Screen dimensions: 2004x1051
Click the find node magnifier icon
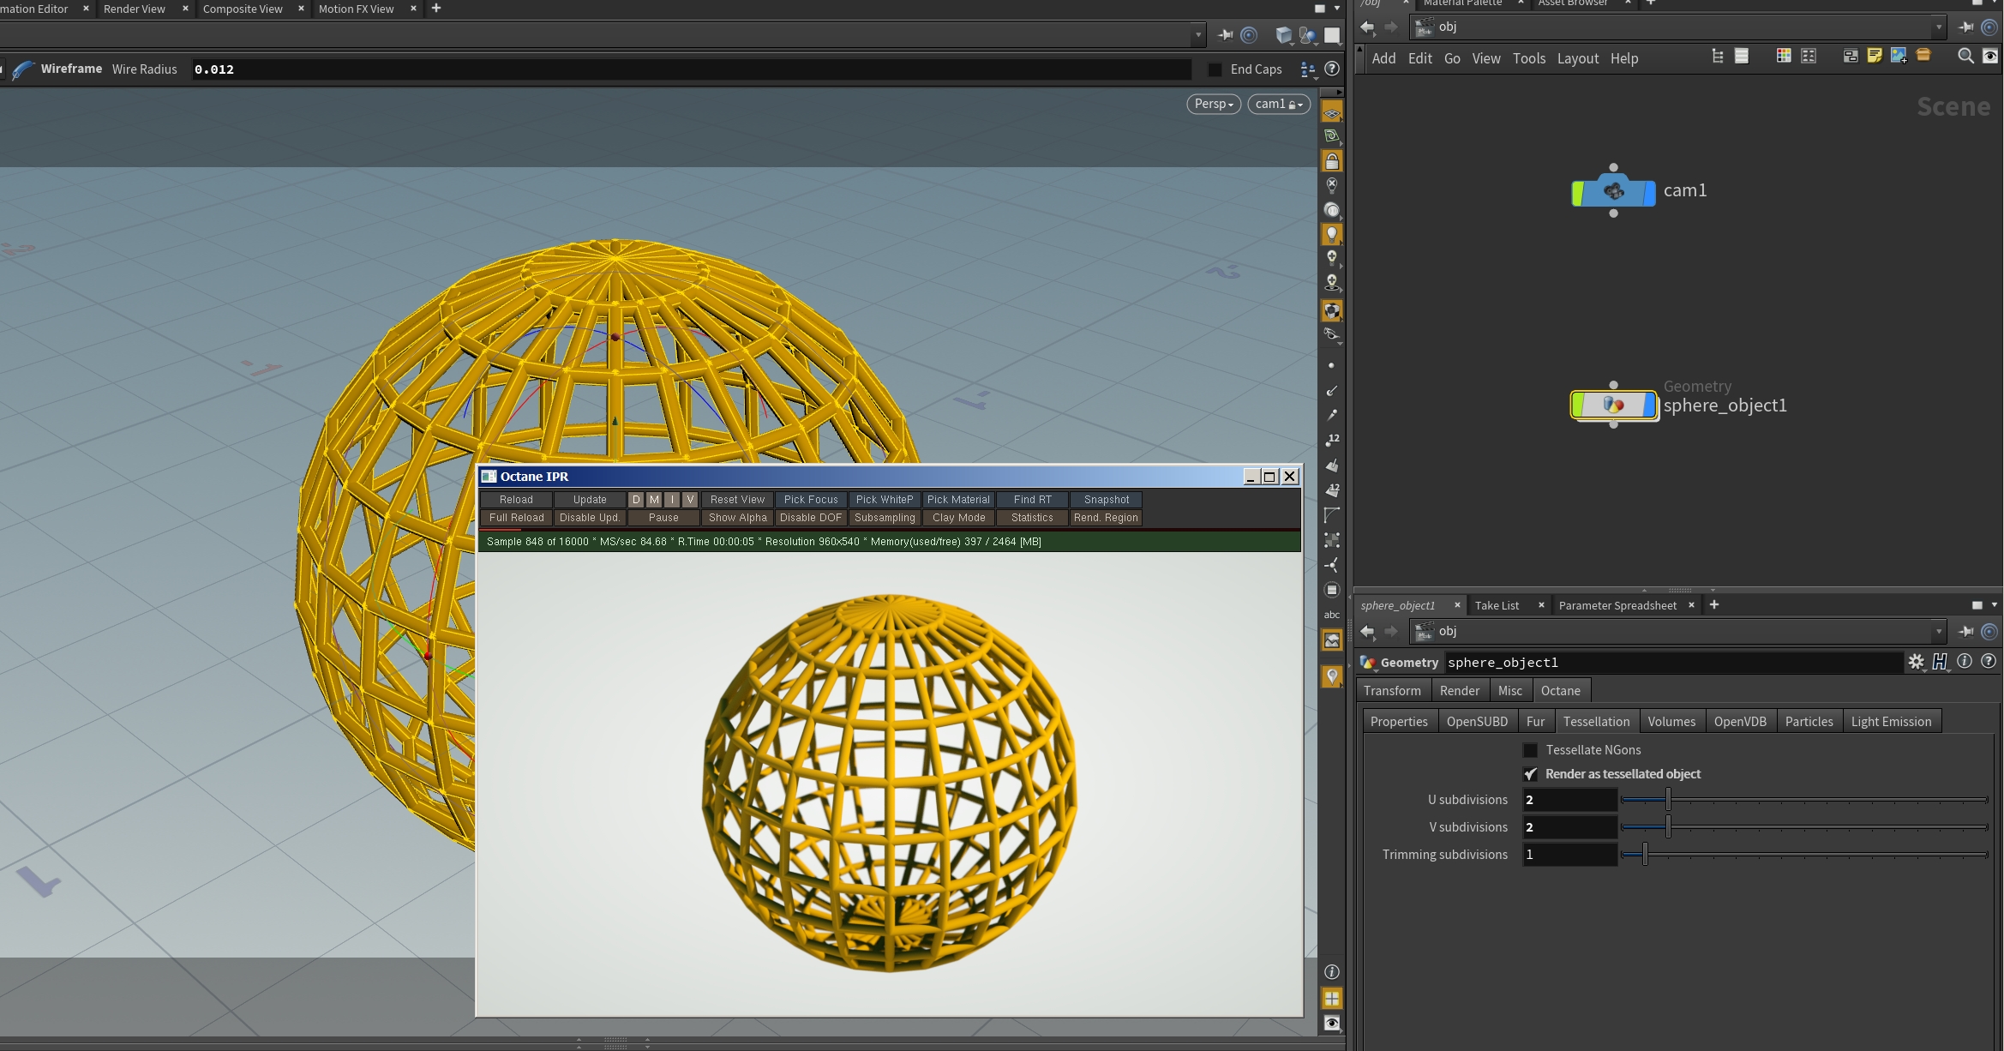click(x=1965, y=57)
